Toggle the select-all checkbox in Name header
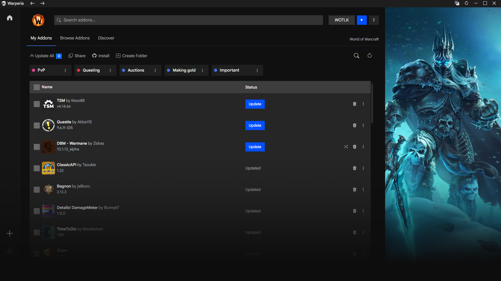The image size is (501, 281). click(x=37, y=87)
